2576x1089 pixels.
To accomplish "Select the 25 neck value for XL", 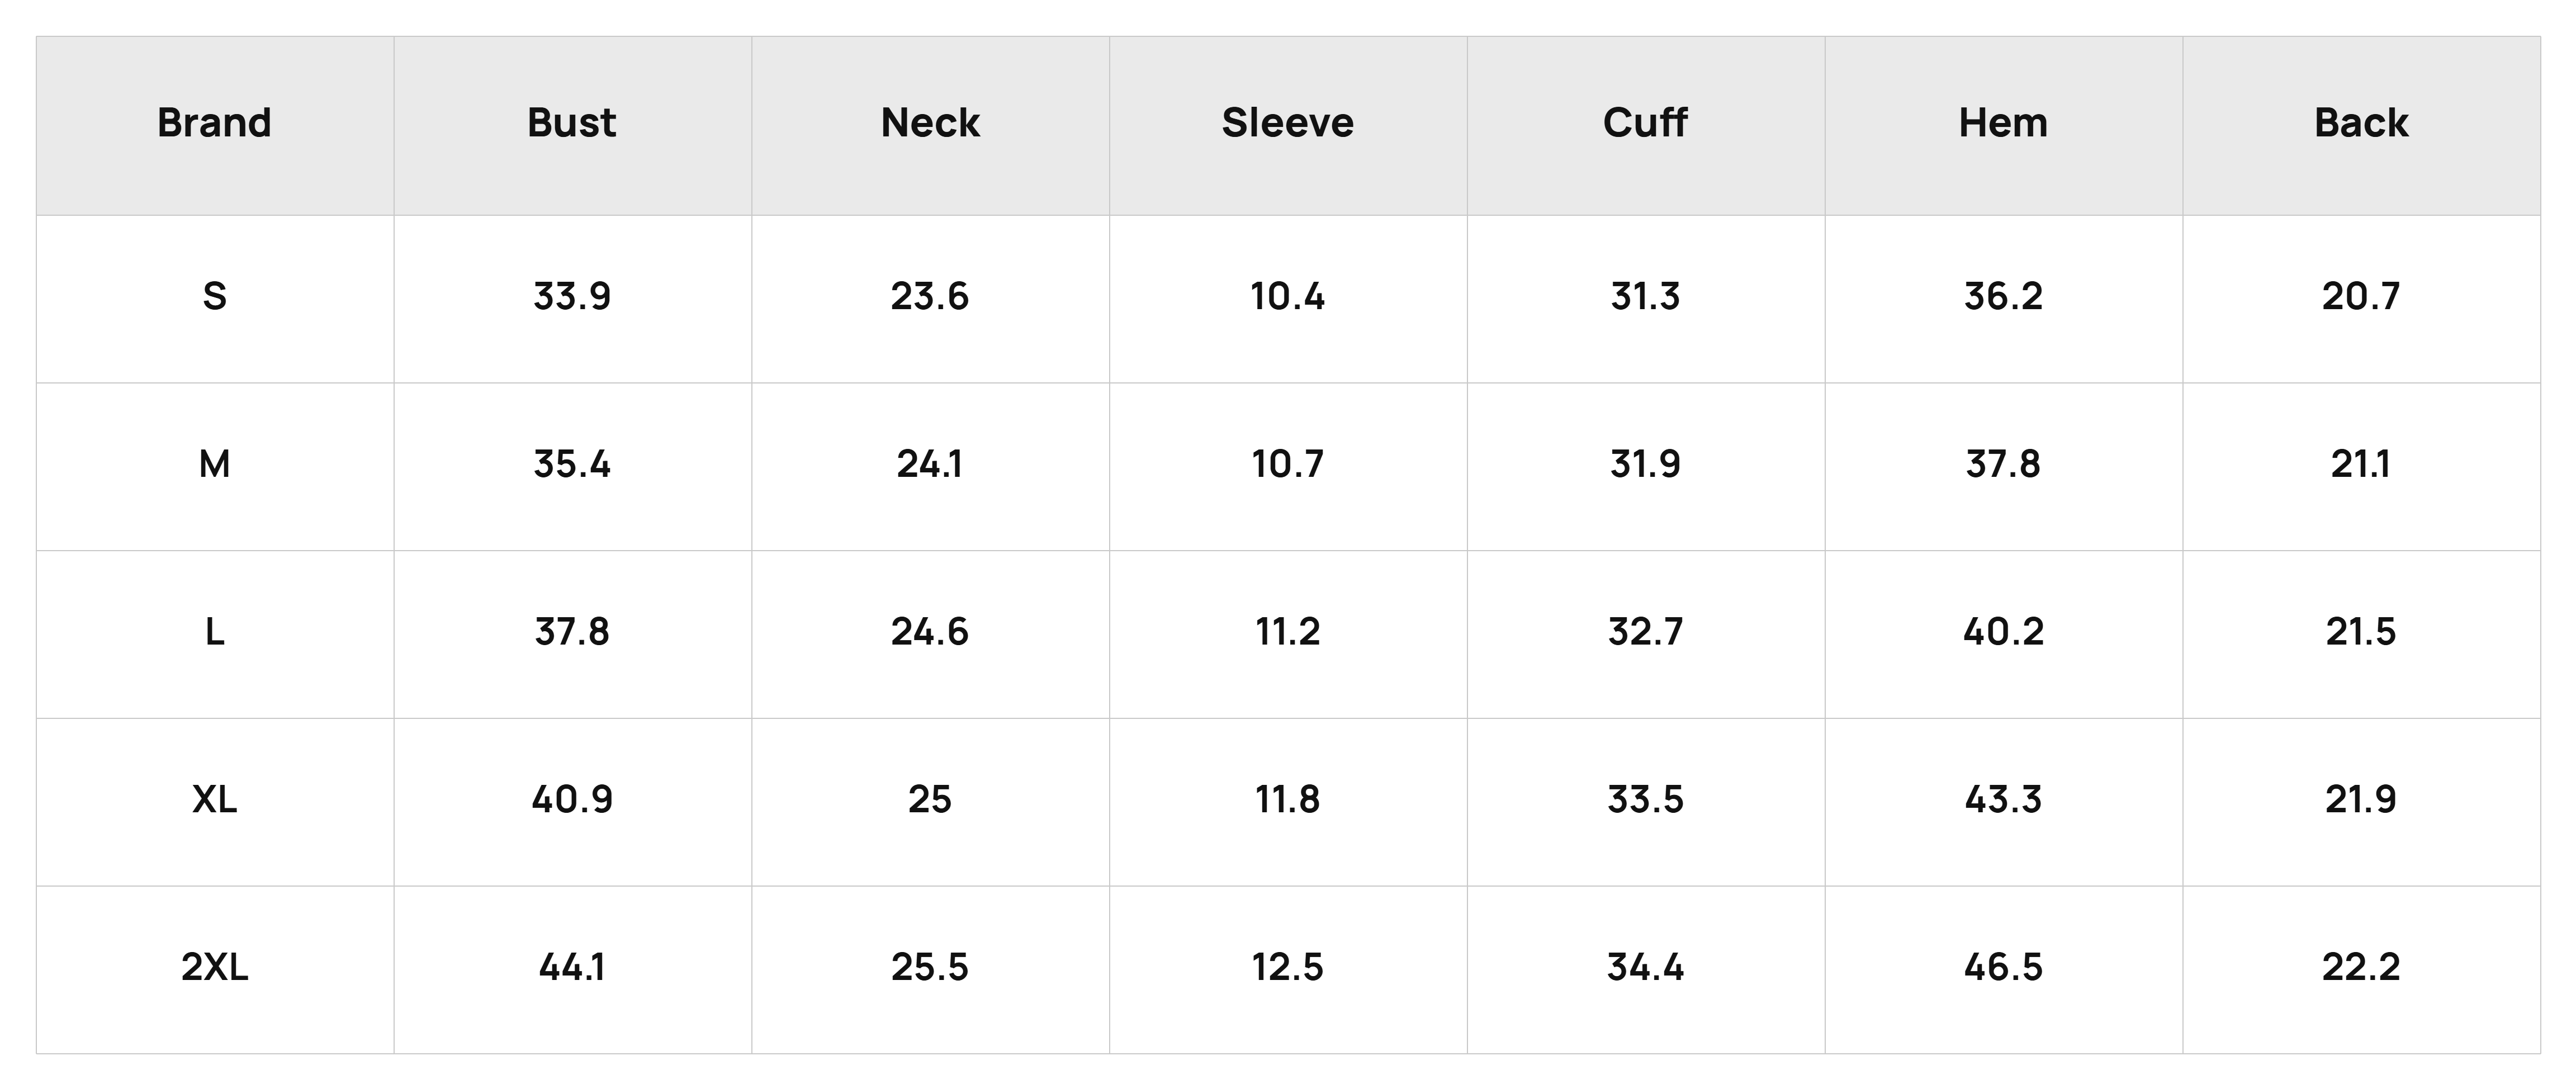I will pos(930,800).
